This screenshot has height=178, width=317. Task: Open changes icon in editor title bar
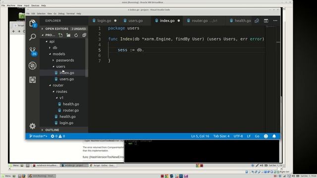[x=257, y=21]
